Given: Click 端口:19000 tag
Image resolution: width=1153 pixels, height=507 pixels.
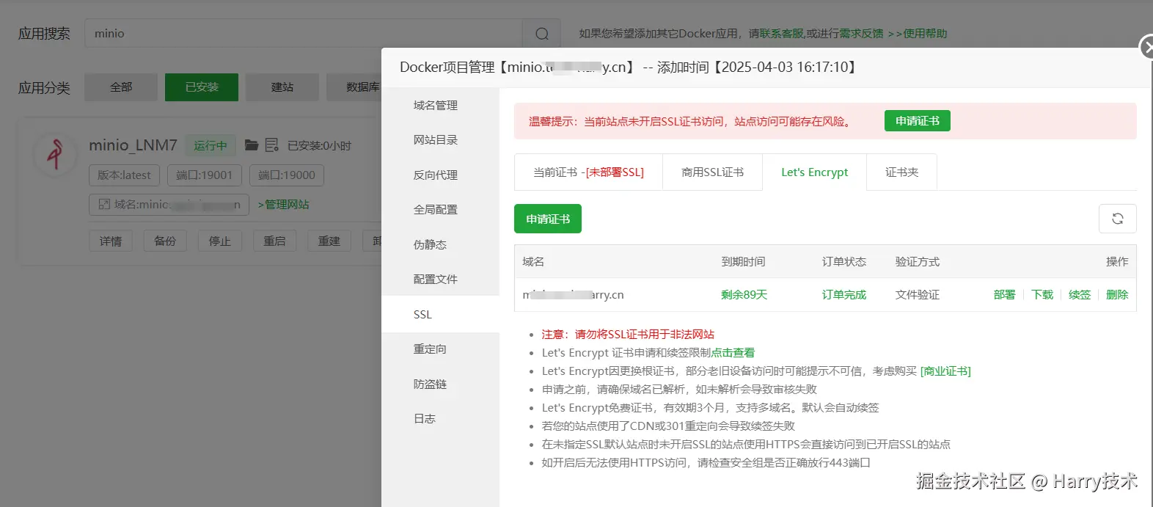Looking at the screenshot, I should (x=287, y=175).
